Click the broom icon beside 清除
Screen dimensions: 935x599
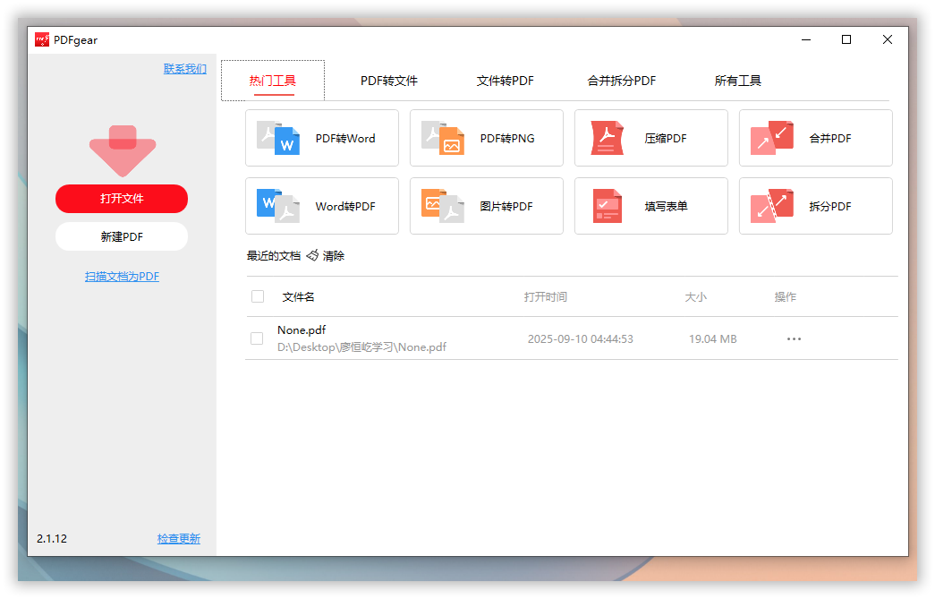pos(312,256)
